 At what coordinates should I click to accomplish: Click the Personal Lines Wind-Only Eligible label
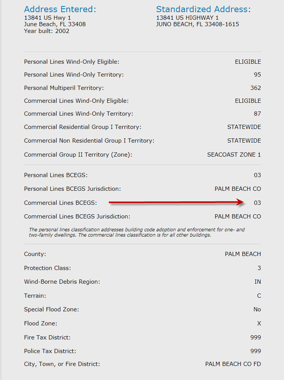(72, 61)
